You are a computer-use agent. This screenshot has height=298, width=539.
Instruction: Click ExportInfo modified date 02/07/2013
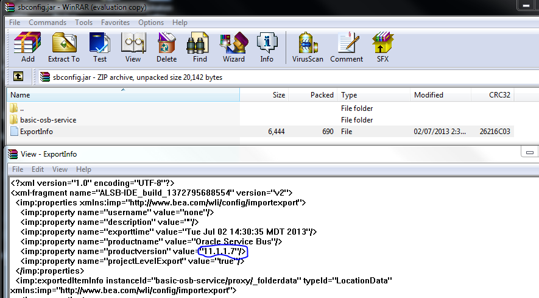pyautogui.click(x=440, y=132)
